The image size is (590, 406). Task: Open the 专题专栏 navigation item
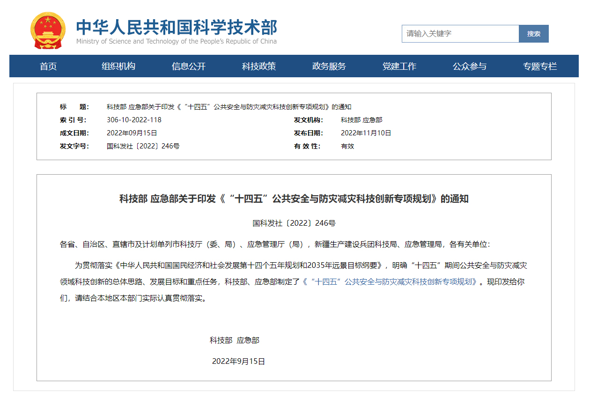tap(539, 66)
